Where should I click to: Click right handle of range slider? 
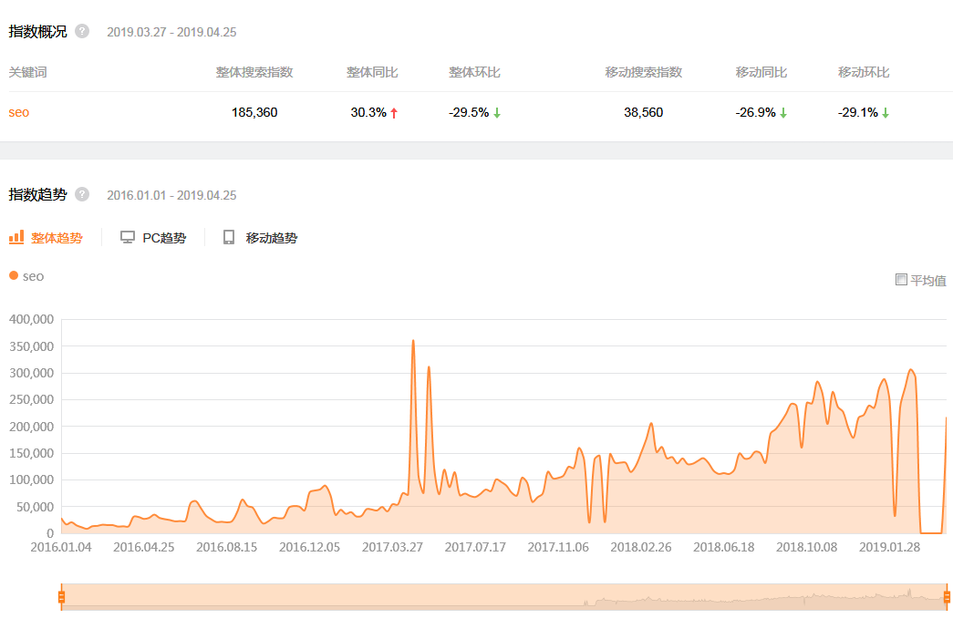point(947,597)
